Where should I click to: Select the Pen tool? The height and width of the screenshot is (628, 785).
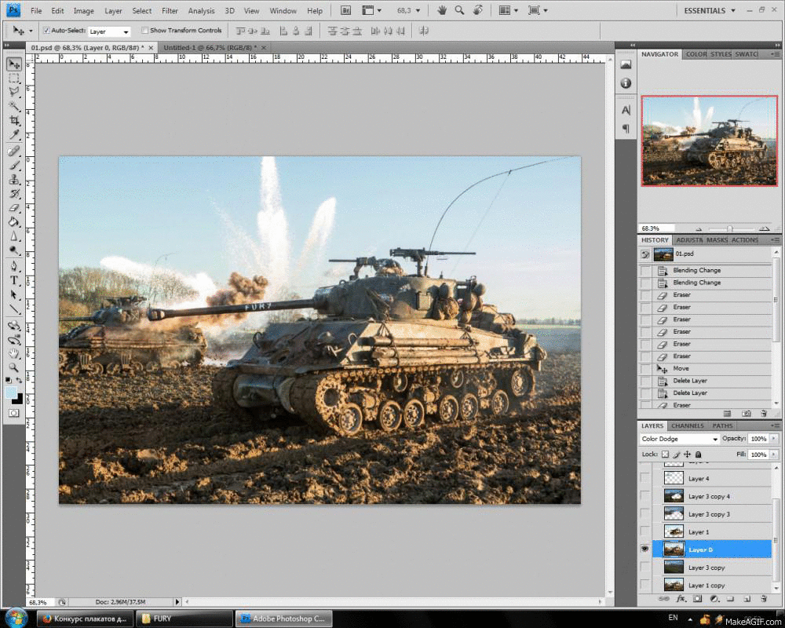(14, 266)
